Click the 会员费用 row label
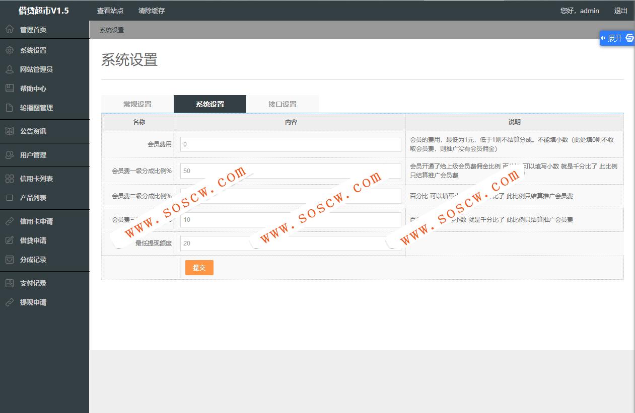The height and width of the screenshot is (413, 635). (160, 144)
